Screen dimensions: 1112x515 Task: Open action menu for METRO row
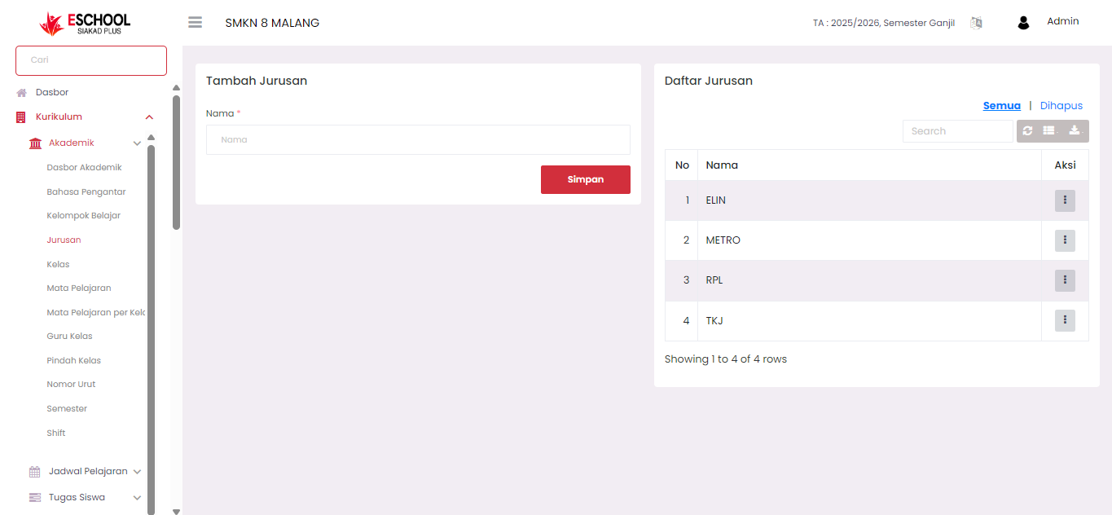tap(1065, 240)
